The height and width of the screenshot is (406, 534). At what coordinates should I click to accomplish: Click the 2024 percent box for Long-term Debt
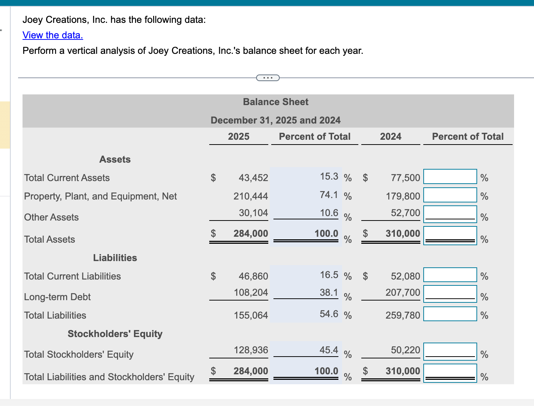tap(450, 293)
